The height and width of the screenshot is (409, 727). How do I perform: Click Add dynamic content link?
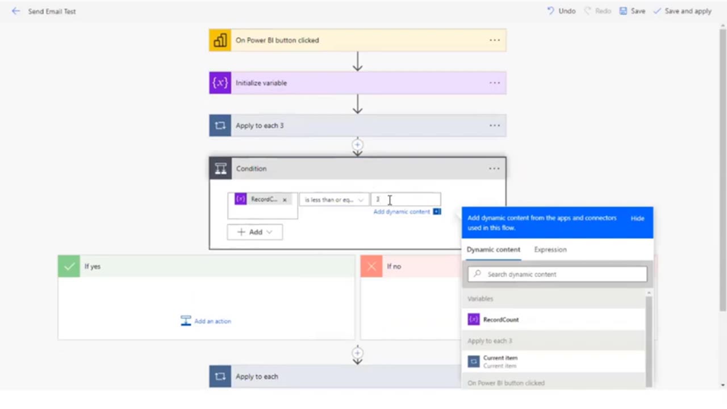click(x=402, y=211)
